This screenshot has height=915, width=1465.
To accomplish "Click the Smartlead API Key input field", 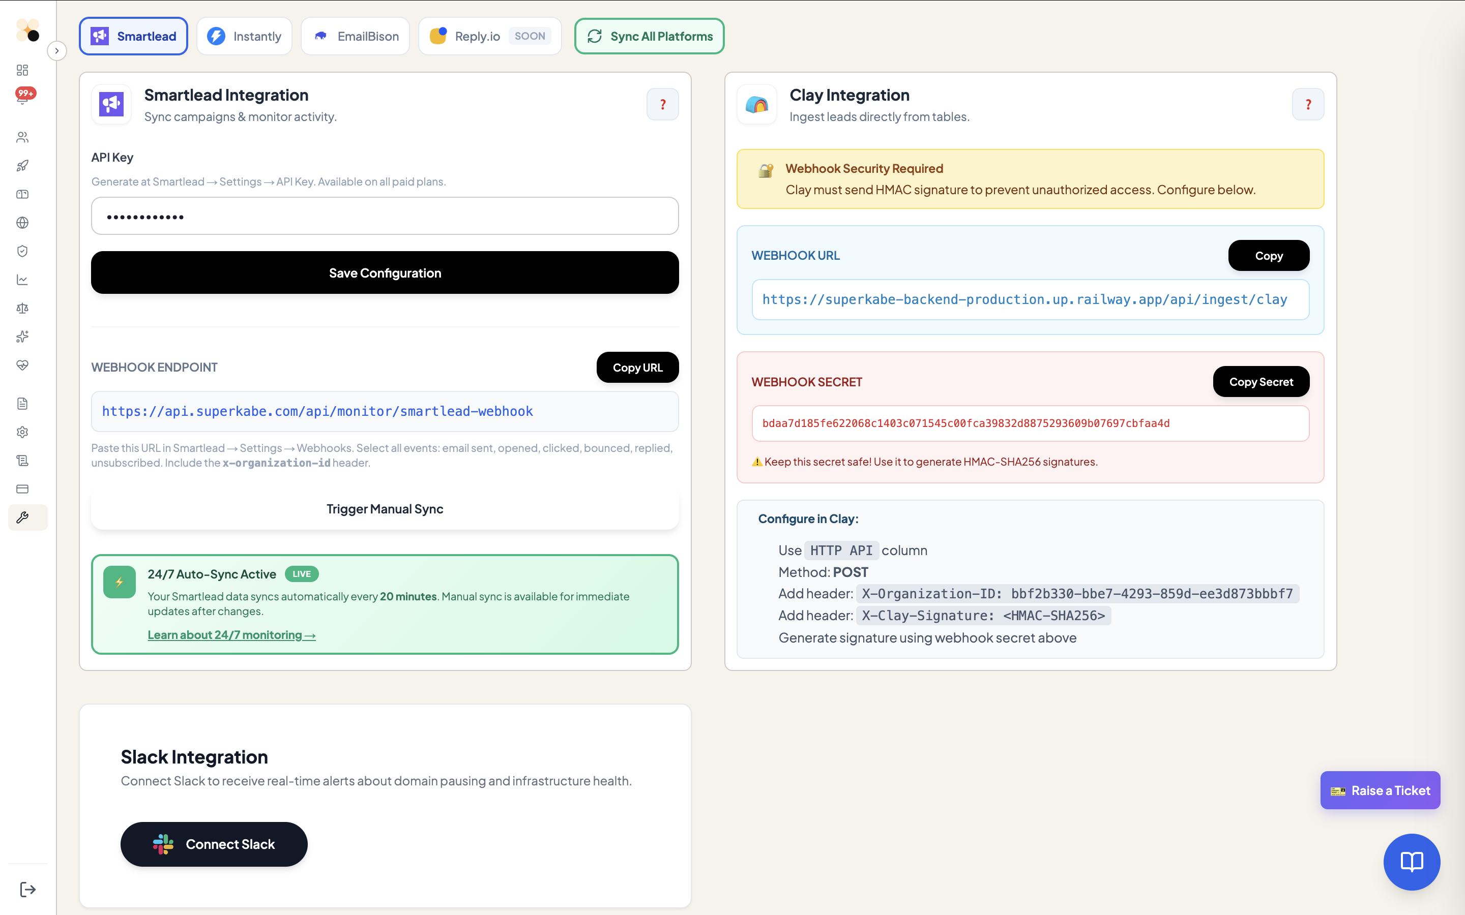I will (385, 216).
